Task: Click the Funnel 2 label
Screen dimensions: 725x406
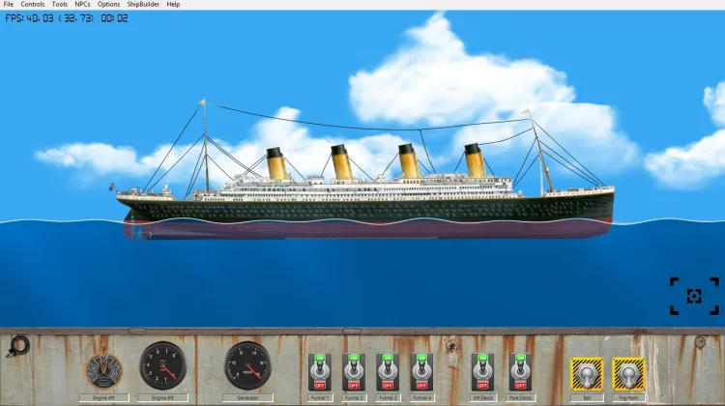Action: click(354, 397)
